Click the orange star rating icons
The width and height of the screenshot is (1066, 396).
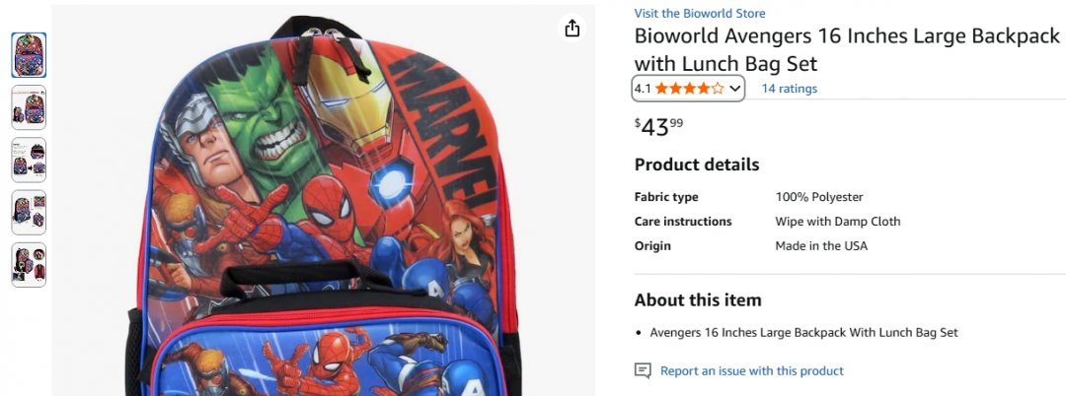pyautogui.click(x=689, y=89)
